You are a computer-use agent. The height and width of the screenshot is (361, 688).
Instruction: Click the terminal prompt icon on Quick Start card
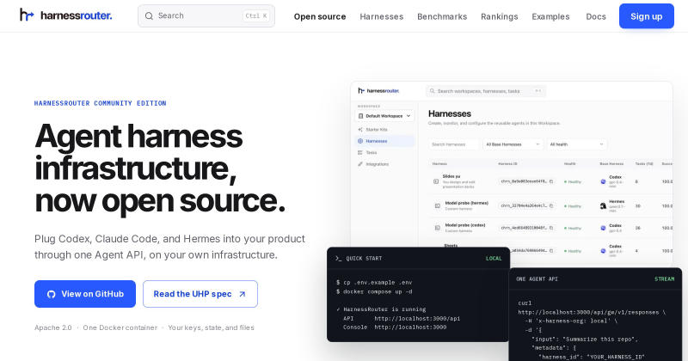[x=338, y=259]
